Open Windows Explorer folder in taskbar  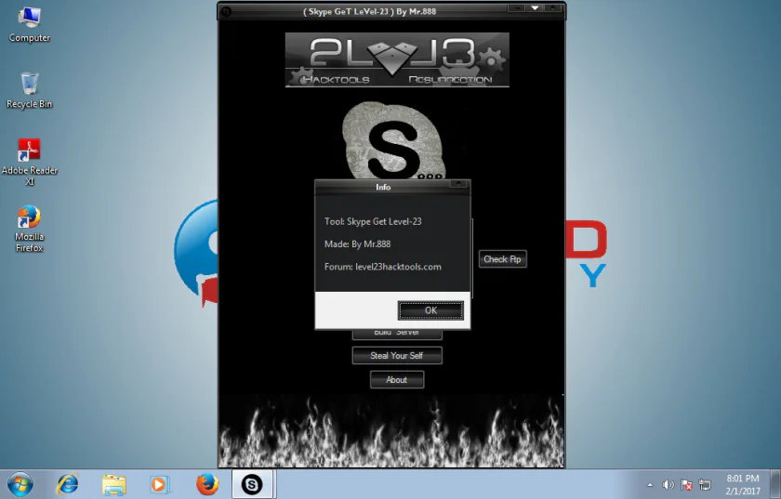pyautogui.click(x=114, y=484)
